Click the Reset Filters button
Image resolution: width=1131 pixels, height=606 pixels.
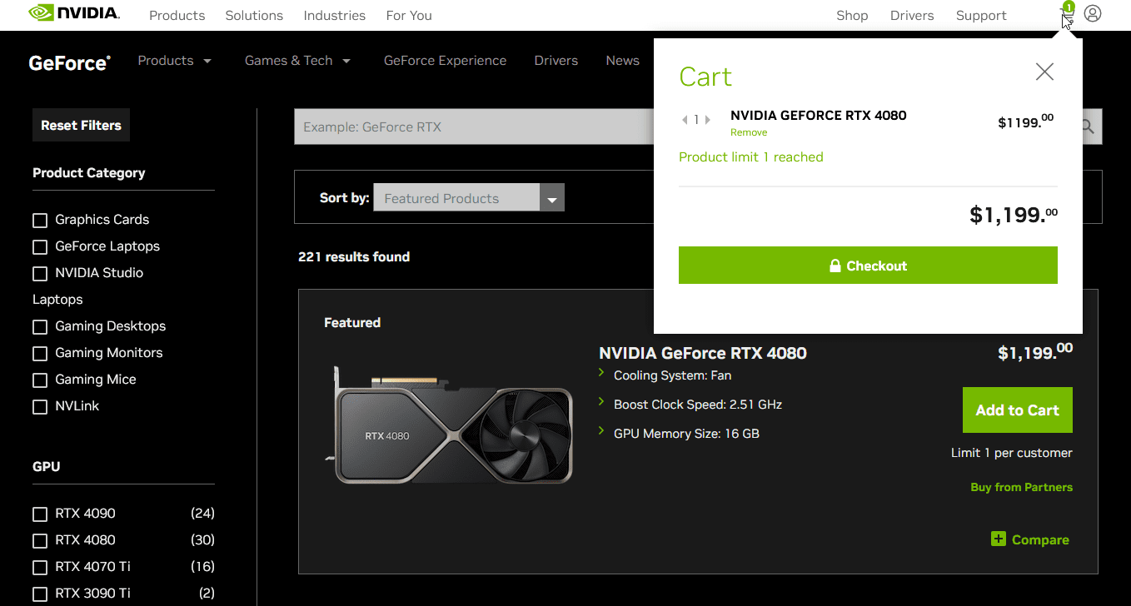point(81,125)
